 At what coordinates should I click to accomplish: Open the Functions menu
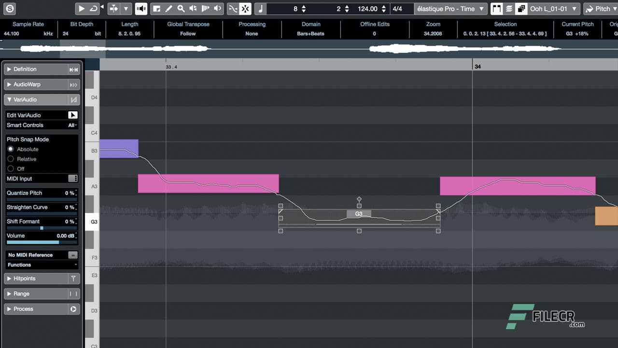(41, 264)
